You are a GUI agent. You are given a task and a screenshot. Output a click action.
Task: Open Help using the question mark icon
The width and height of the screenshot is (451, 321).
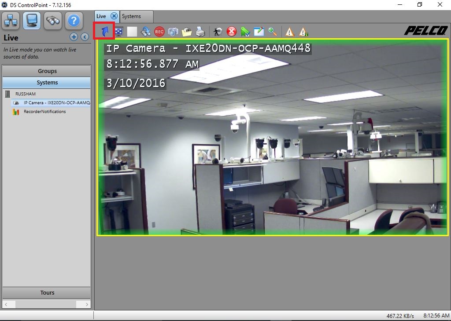pos(74,20)
